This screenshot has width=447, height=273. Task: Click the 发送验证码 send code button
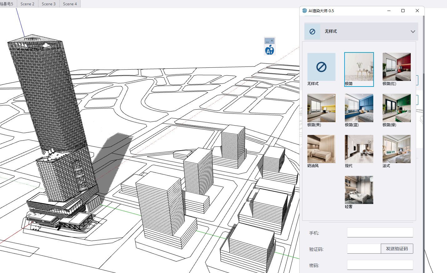397,249
